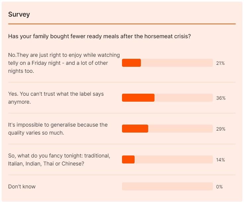Viewport: 244px width, 203px height.
Task: Click the orange divider line under Survey
Action: pyautogui.click(x=122, y=24)
